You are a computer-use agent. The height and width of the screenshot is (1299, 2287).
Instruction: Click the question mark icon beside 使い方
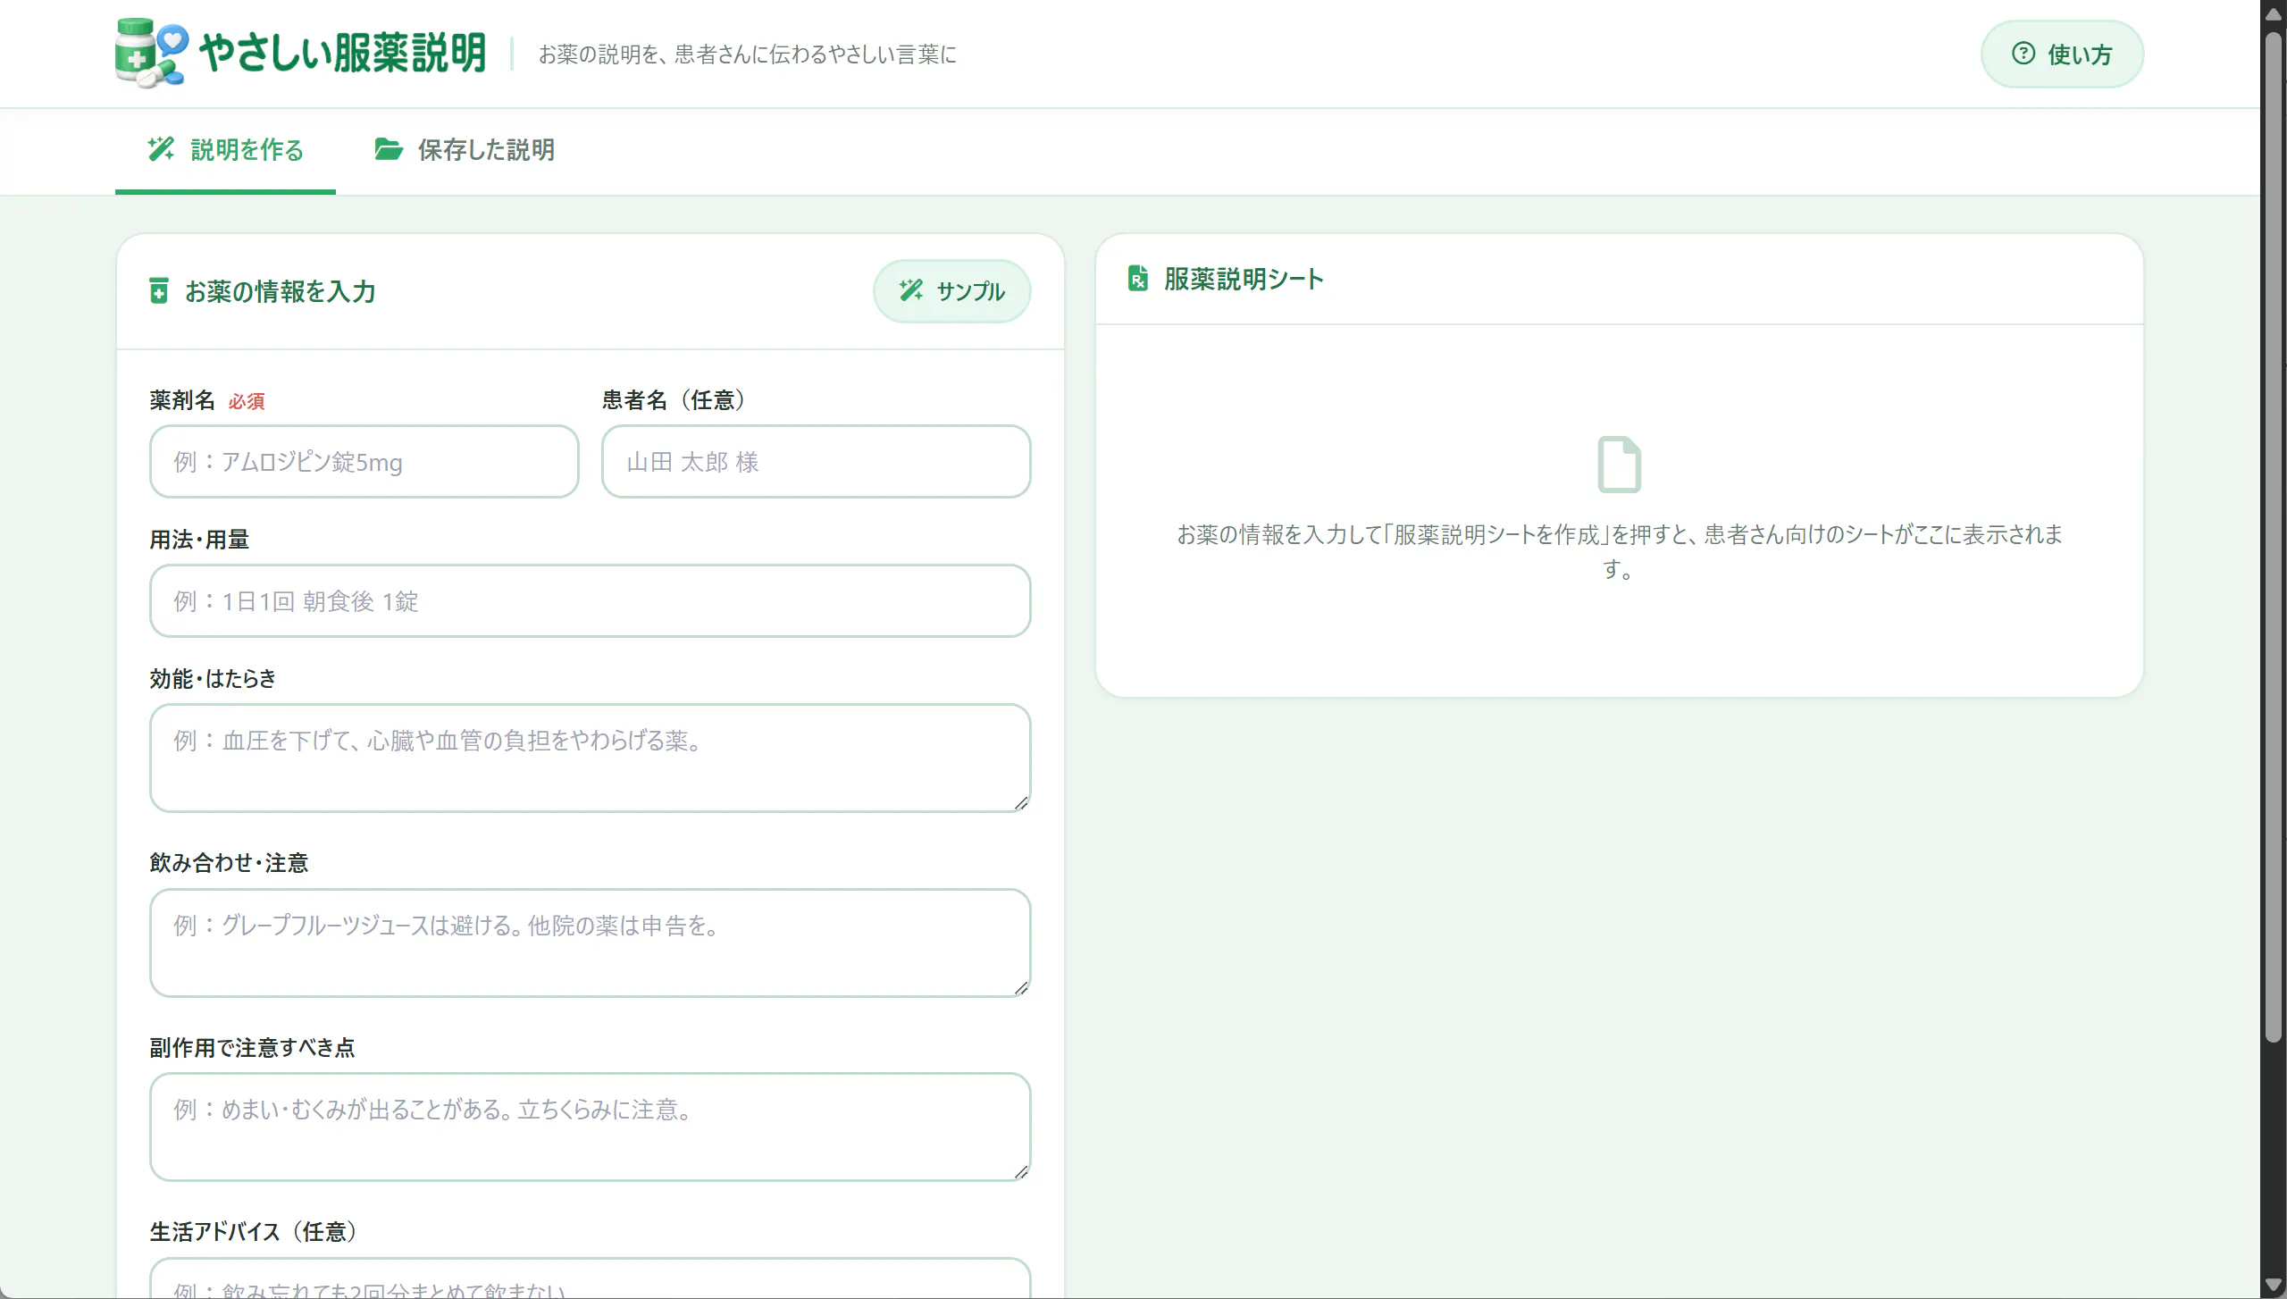(2023, 54)
